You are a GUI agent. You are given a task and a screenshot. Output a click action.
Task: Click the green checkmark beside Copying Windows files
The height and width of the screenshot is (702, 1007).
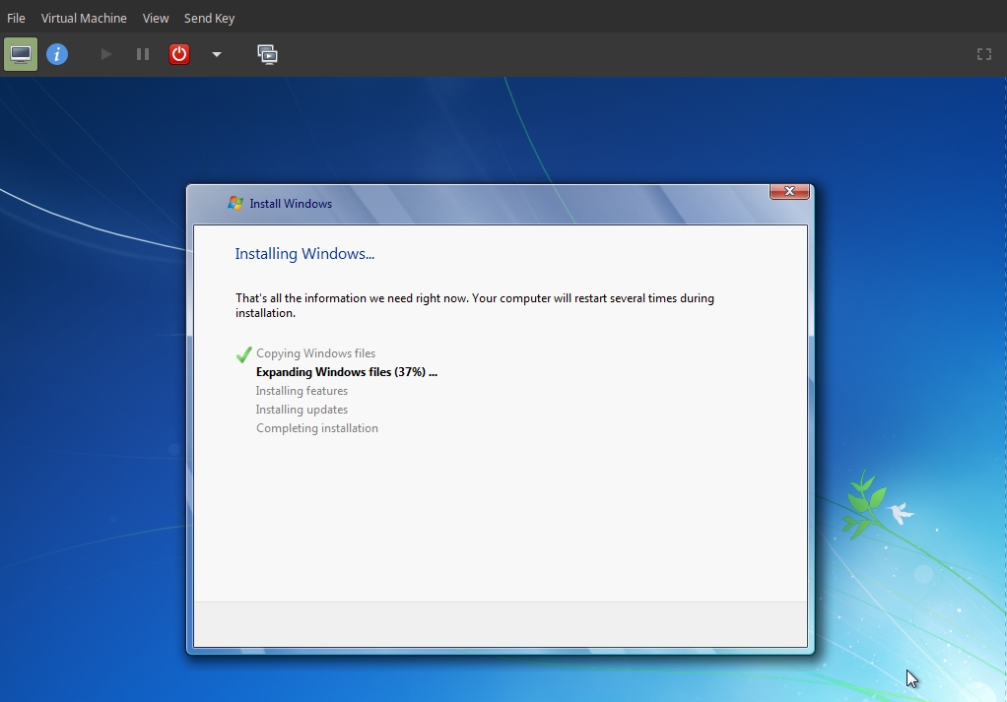coord(244,354)
